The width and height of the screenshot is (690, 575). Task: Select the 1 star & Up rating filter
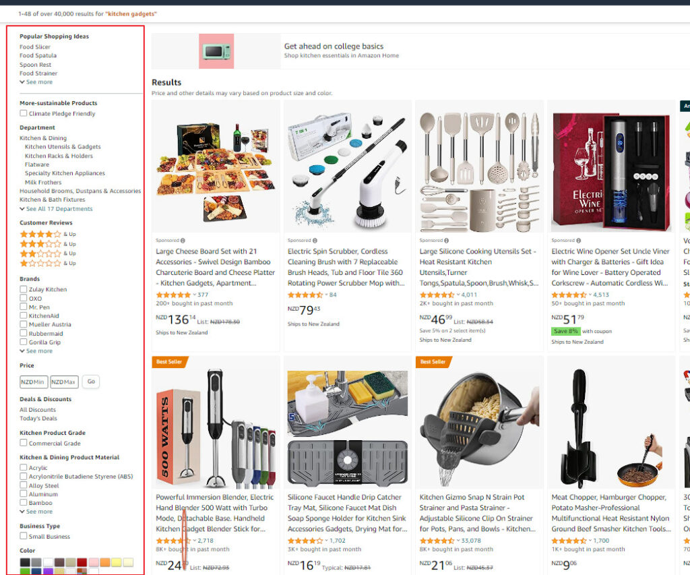click(x=48, y=264)
